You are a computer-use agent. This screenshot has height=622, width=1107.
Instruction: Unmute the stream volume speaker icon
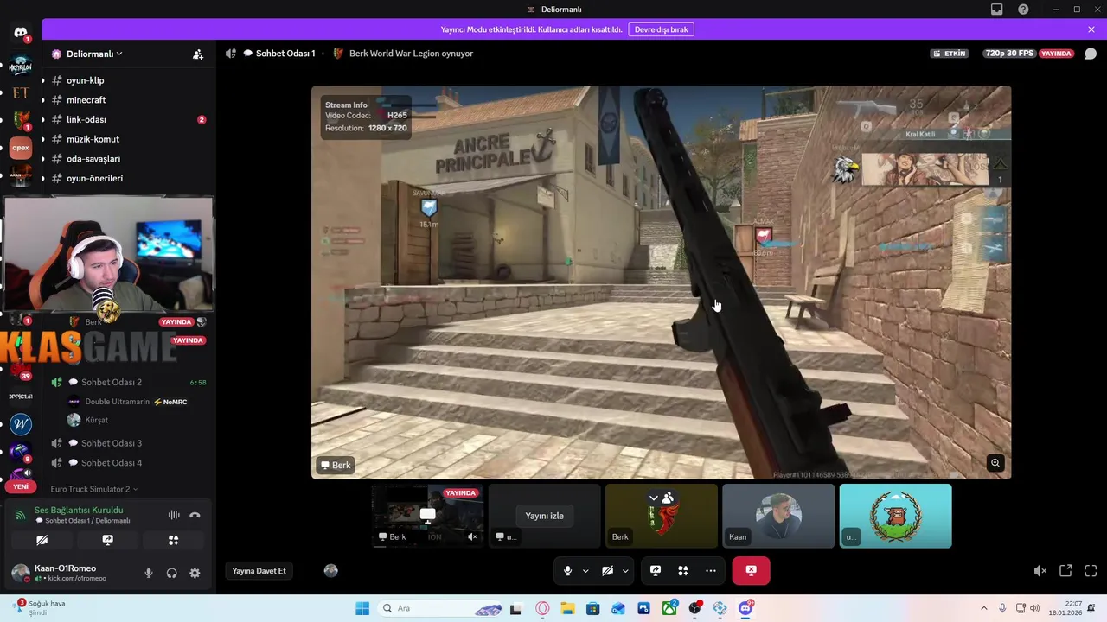tap(1040, 570)
